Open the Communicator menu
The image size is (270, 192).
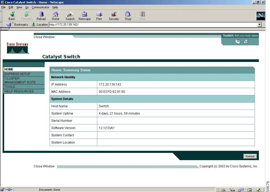(x=40, y=7)
